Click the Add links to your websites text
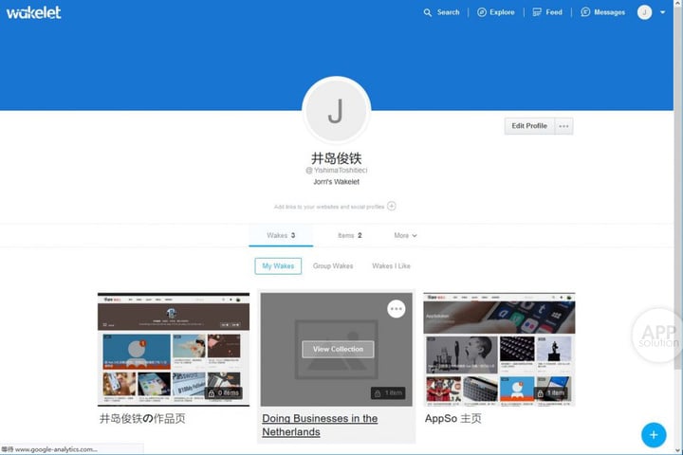 click(x=329, y=207)
